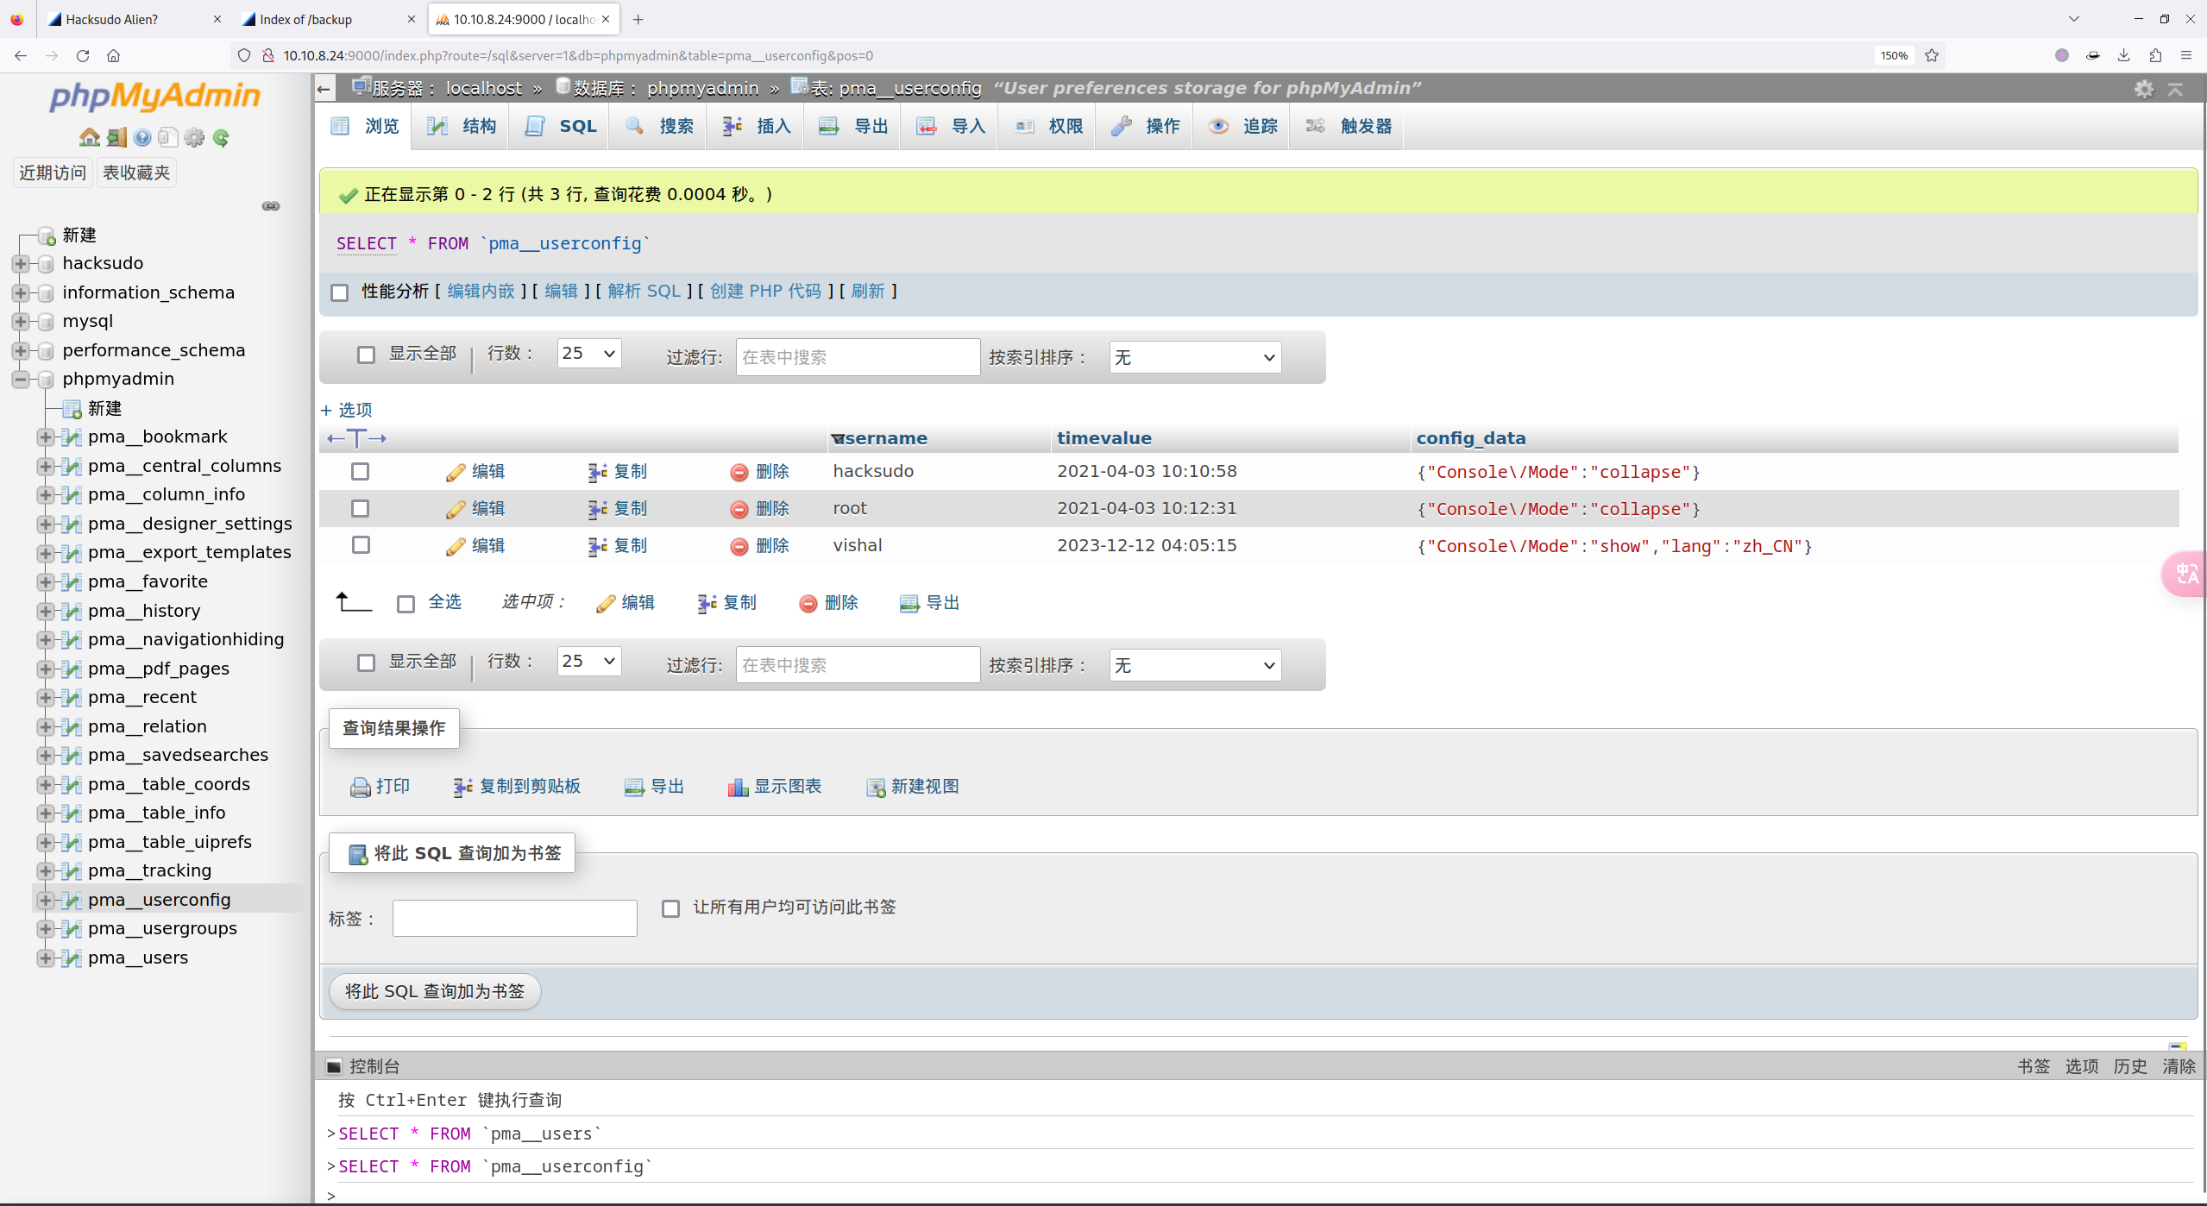Click the 显示图表 display chart link
This screenshot has height=1206, width=2207.
(775, 787)
